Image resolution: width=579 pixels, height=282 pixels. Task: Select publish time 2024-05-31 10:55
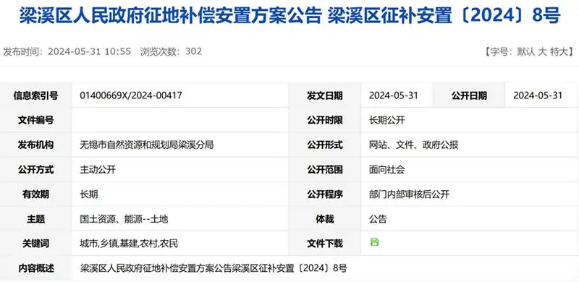[89, 51]
